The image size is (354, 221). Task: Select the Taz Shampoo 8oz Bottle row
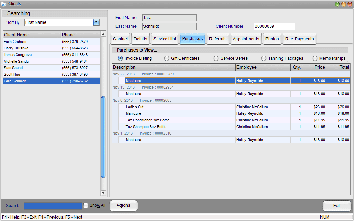click(x=234, y=127)
